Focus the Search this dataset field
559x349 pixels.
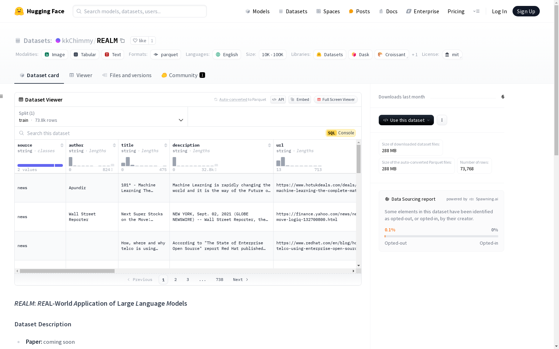(x=171, y=133)
